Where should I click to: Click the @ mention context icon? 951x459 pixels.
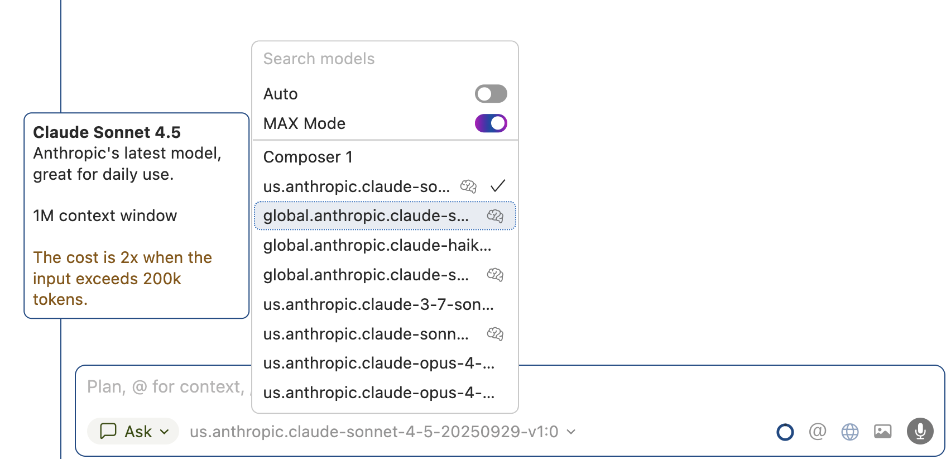click(x=817, y=431)
